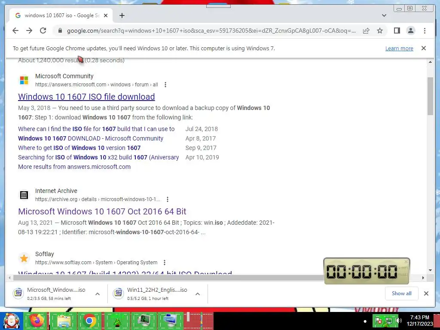Open Windows 10 1607 ISO file download result
This screenshot has width=440, height=330.
click(86, 97)
